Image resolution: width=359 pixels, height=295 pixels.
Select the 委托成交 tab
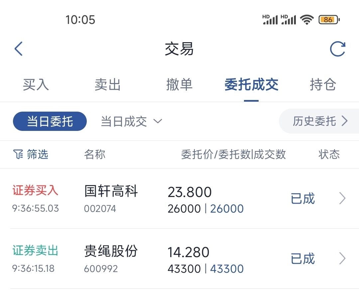(251, 84)
